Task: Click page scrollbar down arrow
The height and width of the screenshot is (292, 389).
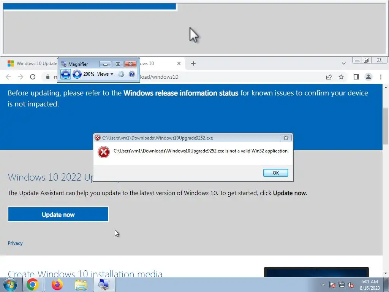Action: (x=386, y=274)
